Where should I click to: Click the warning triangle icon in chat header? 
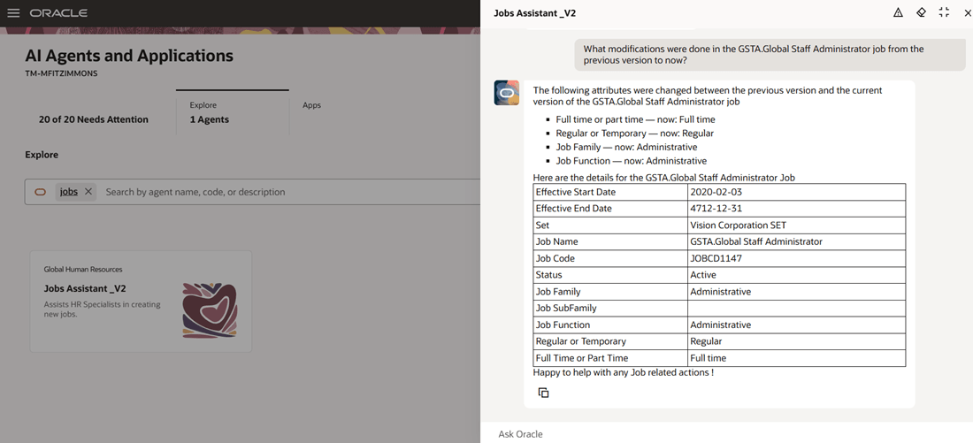898,12
